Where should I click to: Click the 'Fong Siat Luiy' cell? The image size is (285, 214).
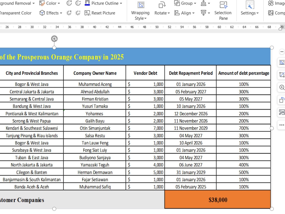tap(95, 150)
